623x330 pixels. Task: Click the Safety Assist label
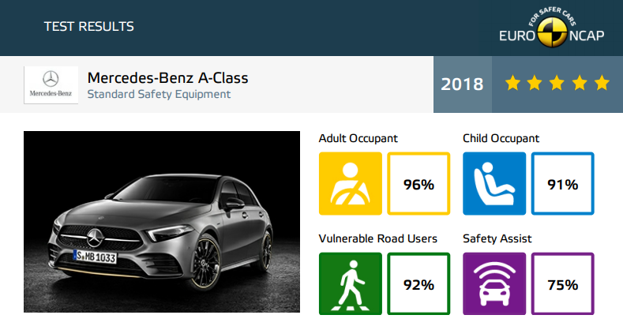pyautogui.click(x=497, y=238)
